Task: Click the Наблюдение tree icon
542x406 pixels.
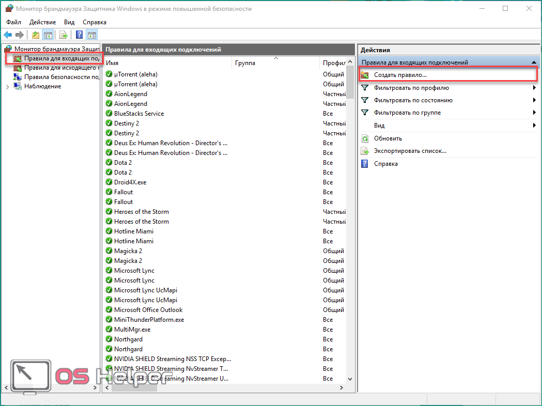Action: tap(17, 86)
